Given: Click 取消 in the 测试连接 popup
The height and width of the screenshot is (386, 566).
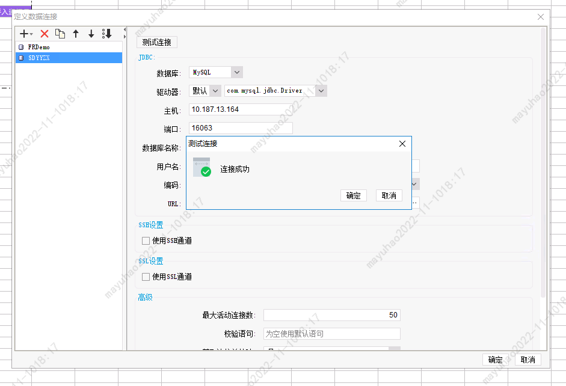Looking at the screenshot, I should [389, 195].
